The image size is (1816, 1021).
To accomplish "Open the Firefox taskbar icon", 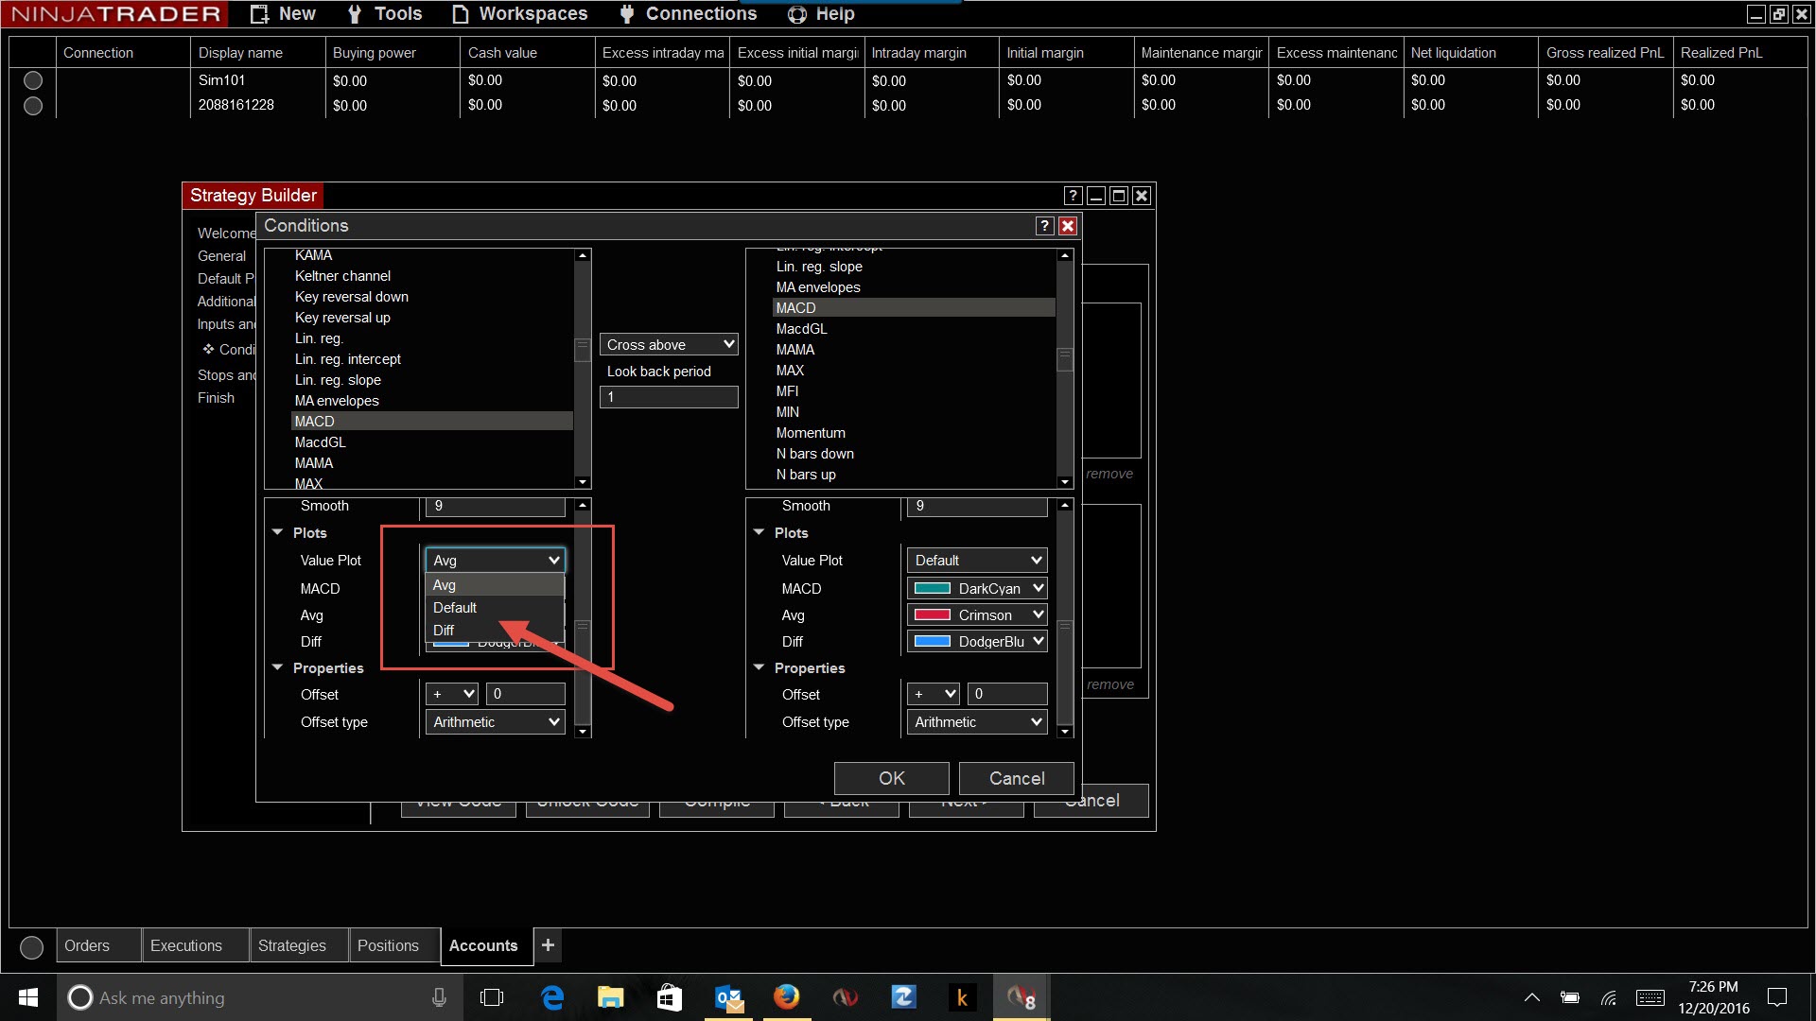I will coord(786,997).
